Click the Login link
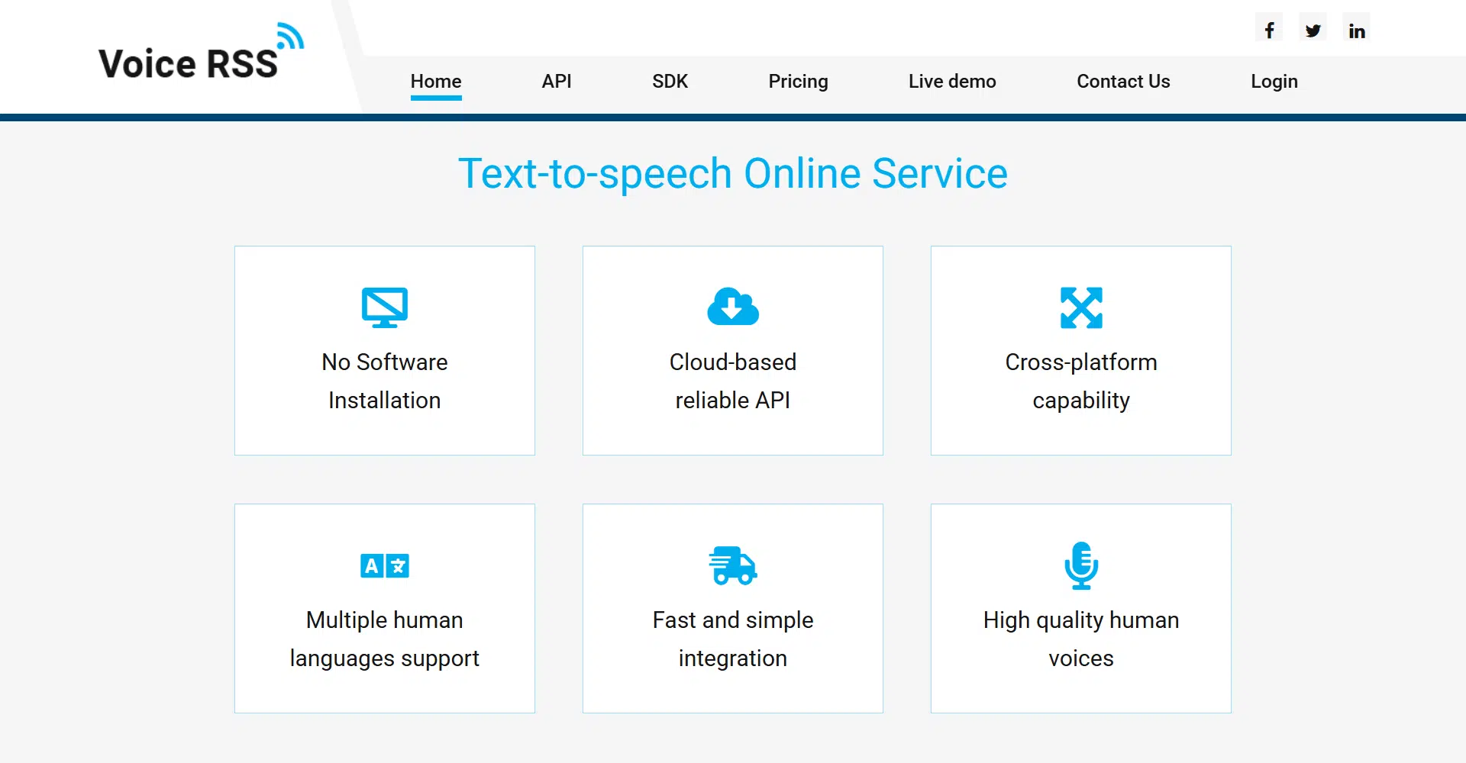1466x763 pixels. click(1274, 82)
